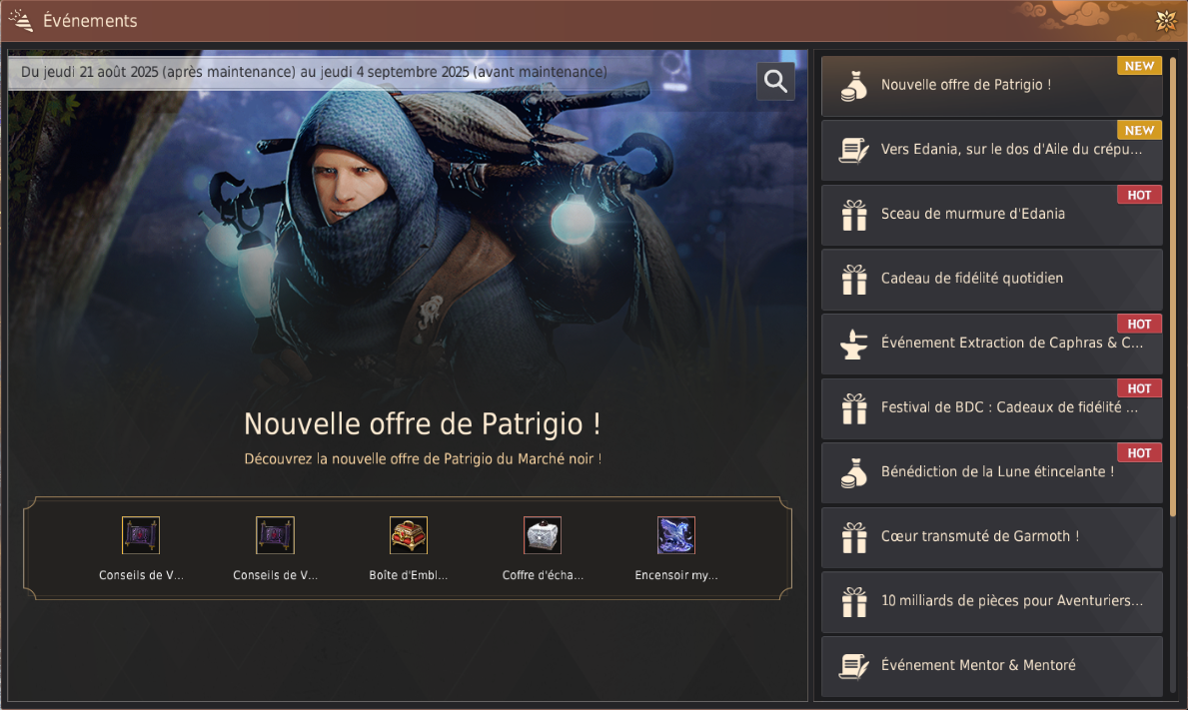
Task: Open Événement Extraction de Caphras entry
Action: pyautogui.click(x=992, y=344)
